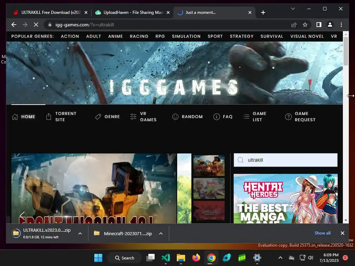The width and height of the screenshot is (355, 266).
Task: Open the Front Mission slider image
Action: click(94, 188)
